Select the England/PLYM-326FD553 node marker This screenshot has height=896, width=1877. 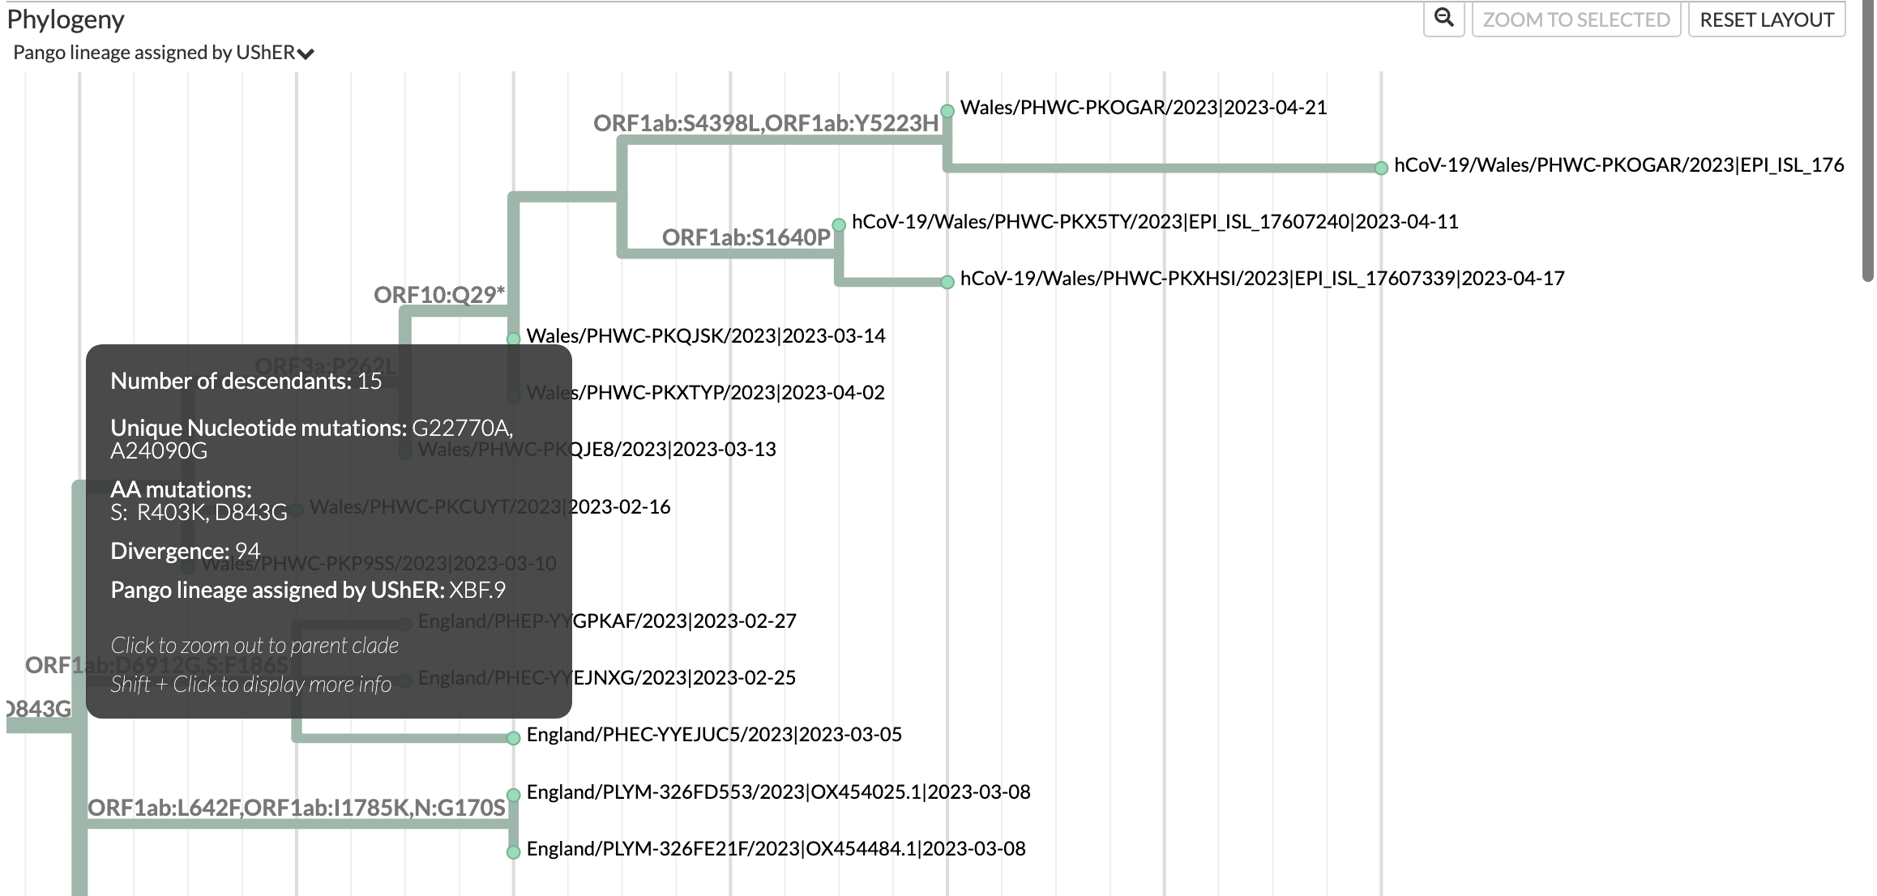pyautogui.click(x=513, y=793)
